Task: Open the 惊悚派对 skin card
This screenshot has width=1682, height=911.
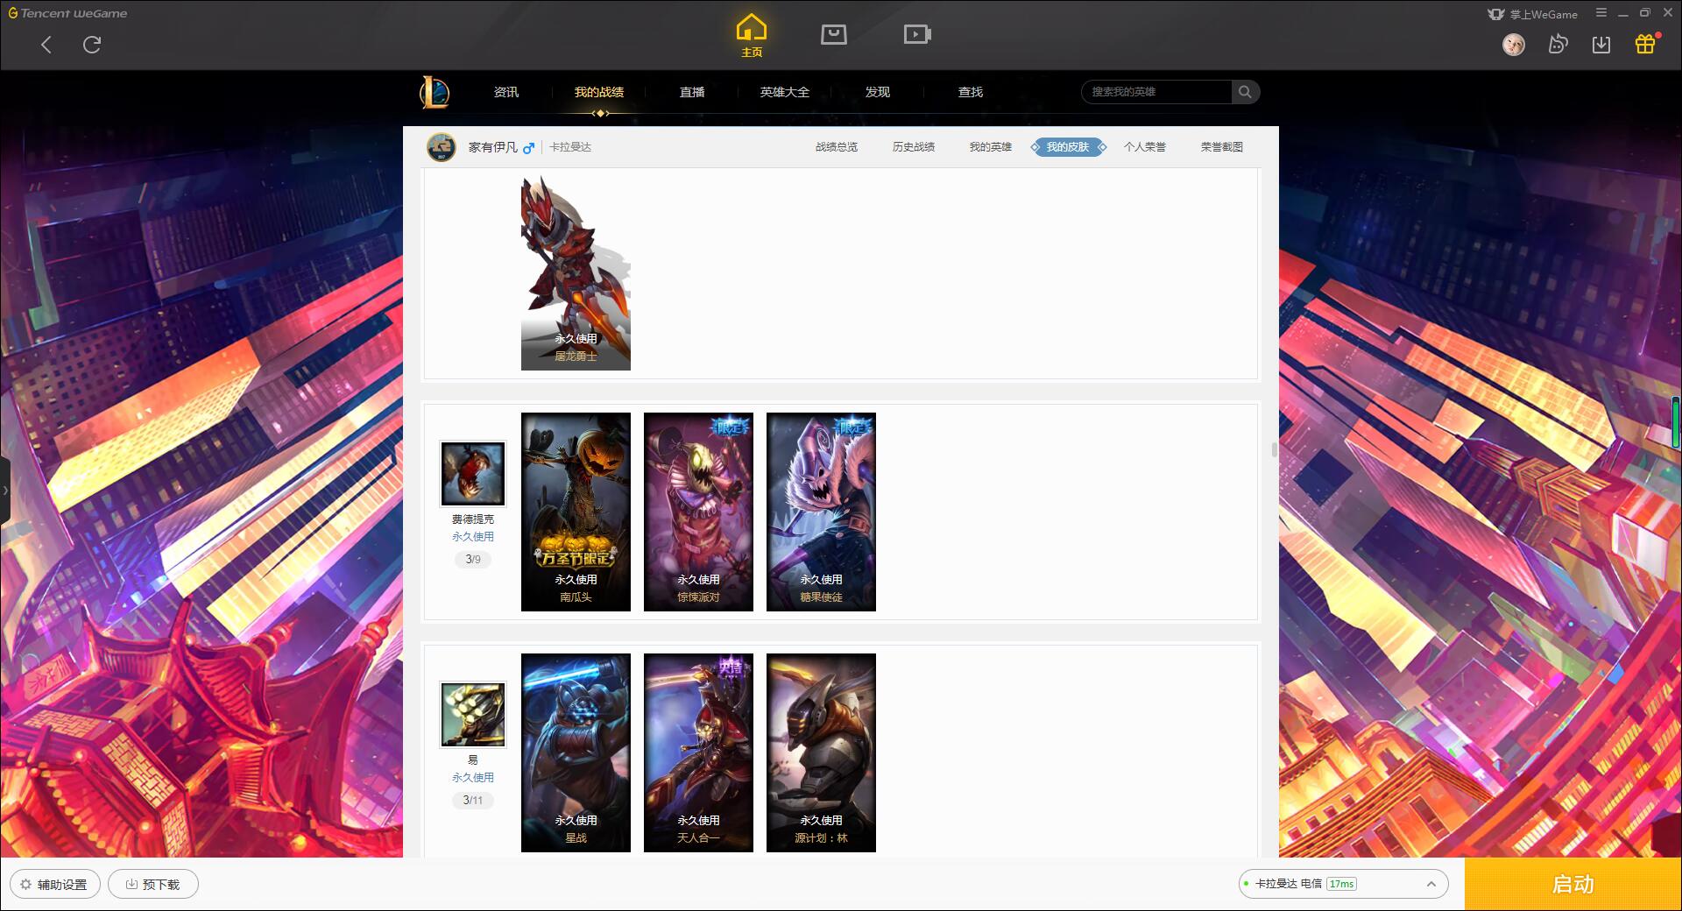Action: 698,512
